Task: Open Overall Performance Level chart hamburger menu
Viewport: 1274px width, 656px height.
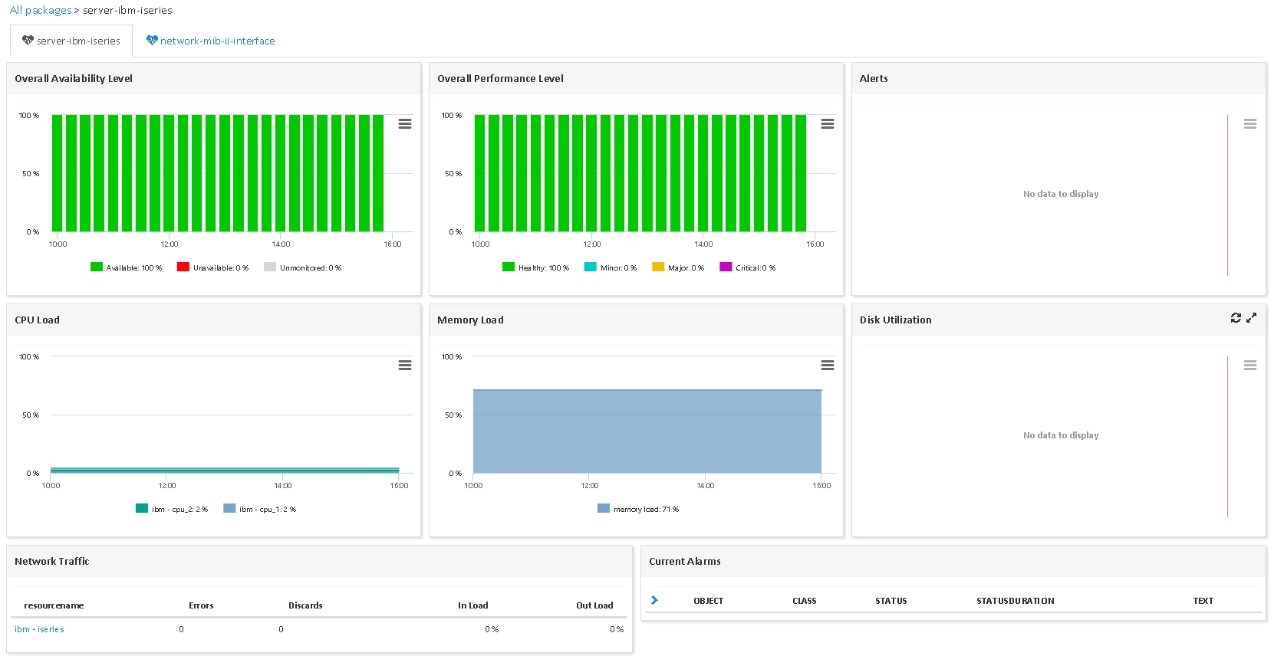Action: coord(828,123)
